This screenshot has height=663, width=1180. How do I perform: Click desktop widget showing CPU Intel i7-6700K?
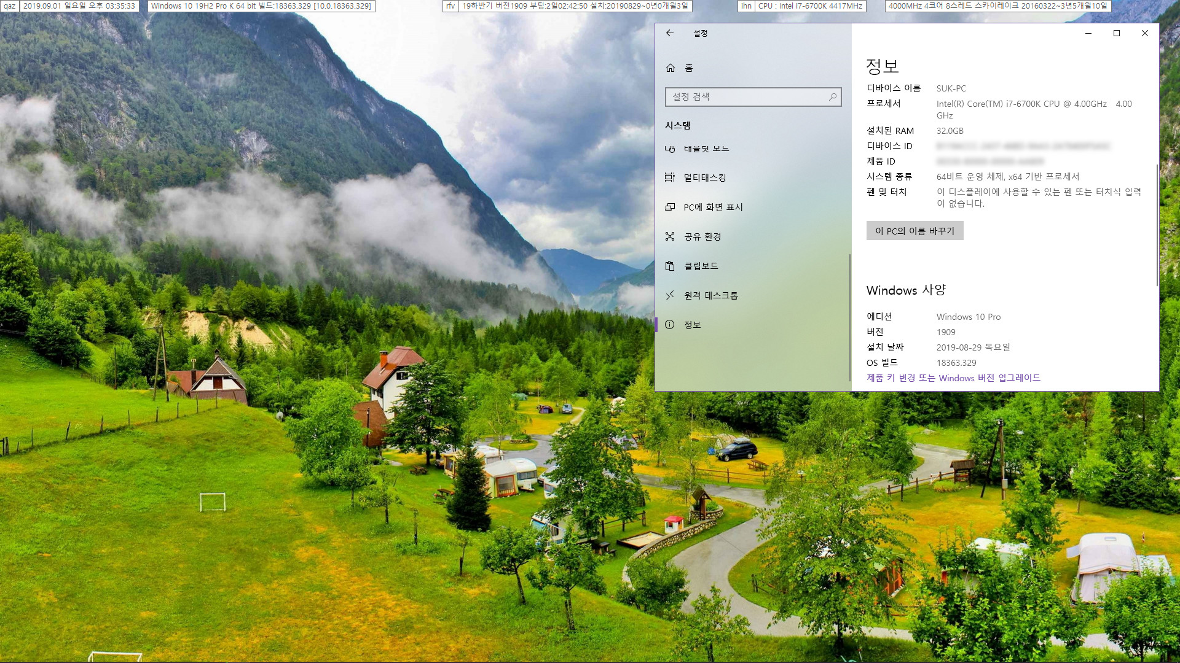(810, 6)
